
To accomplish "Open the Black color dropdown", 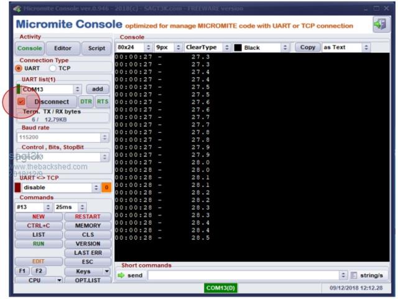I will coord(285,47).
